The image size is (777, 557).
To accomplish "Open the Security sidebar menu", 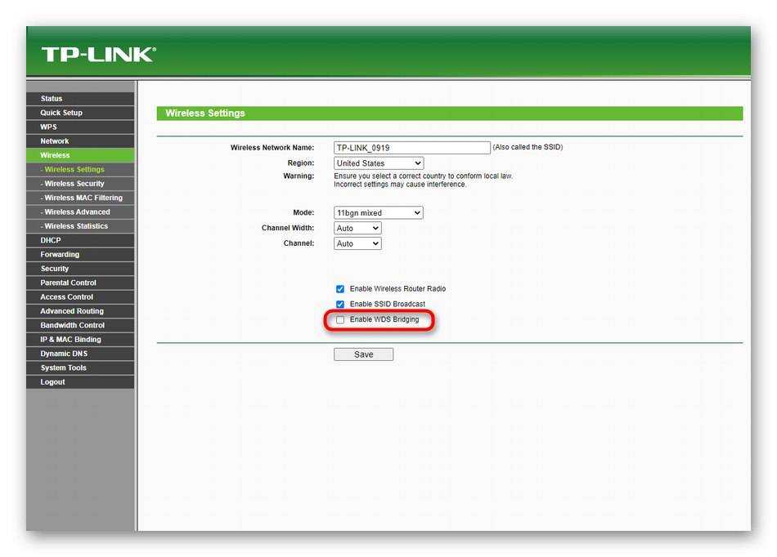I will pyautogui.click(x=80, y=269).
